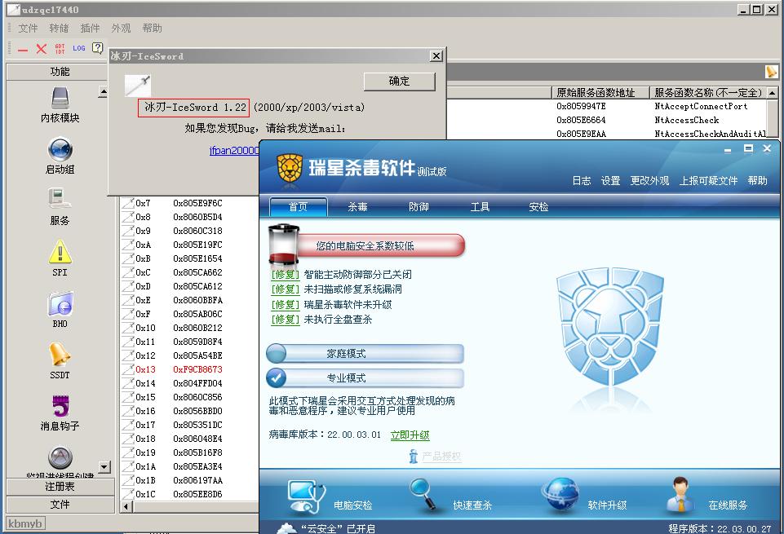
Task: Click the help question mark toolbar icon
Action: (x=98, y=48)
